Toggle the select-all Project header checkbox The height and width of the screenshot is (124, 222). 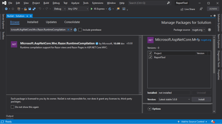coord(150,53)
